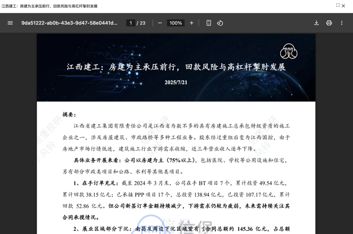Click the 摘要 heading
The height and width of the screenshot is (234, 353).
pos(69,115)
